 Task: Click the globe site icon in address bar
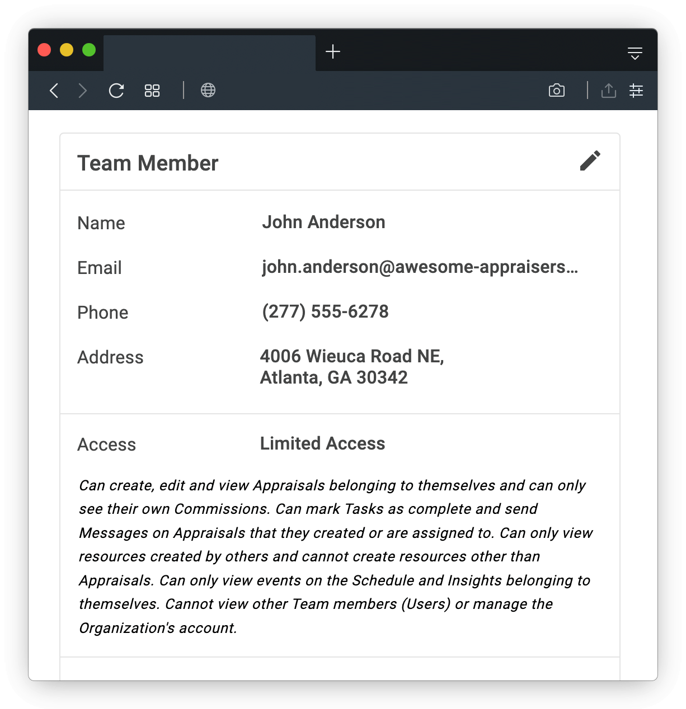click(209, 90)
